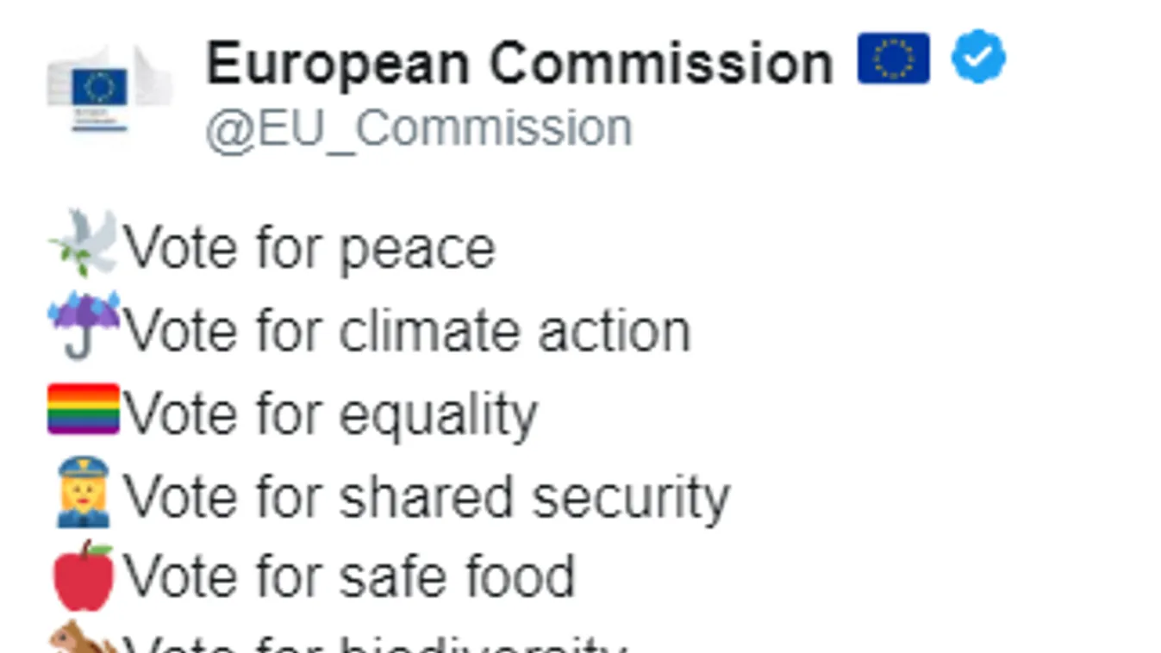Click the "Vote for peace" text line
Image resolution: width=1161 pixels, height=653 pixels.
[x=309, y=248]
